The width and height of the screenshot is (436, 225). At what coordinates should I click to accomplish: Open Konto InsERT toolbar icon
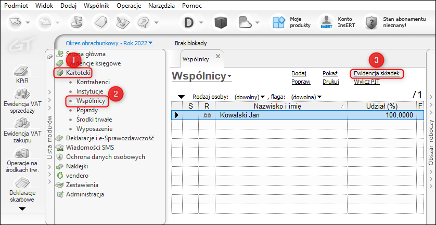click(327, 22)
